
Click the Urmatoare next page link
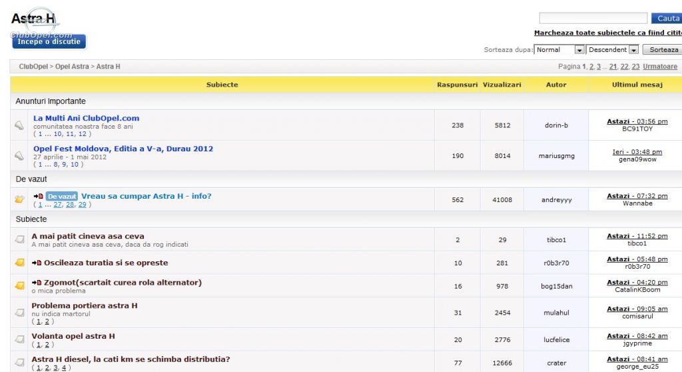660,67
